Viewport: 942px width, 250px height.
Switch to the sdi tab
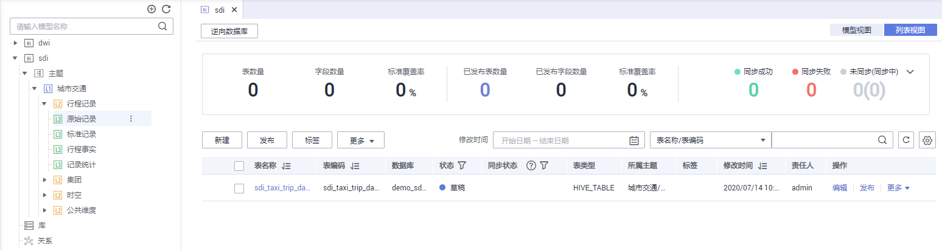(220, 10)
